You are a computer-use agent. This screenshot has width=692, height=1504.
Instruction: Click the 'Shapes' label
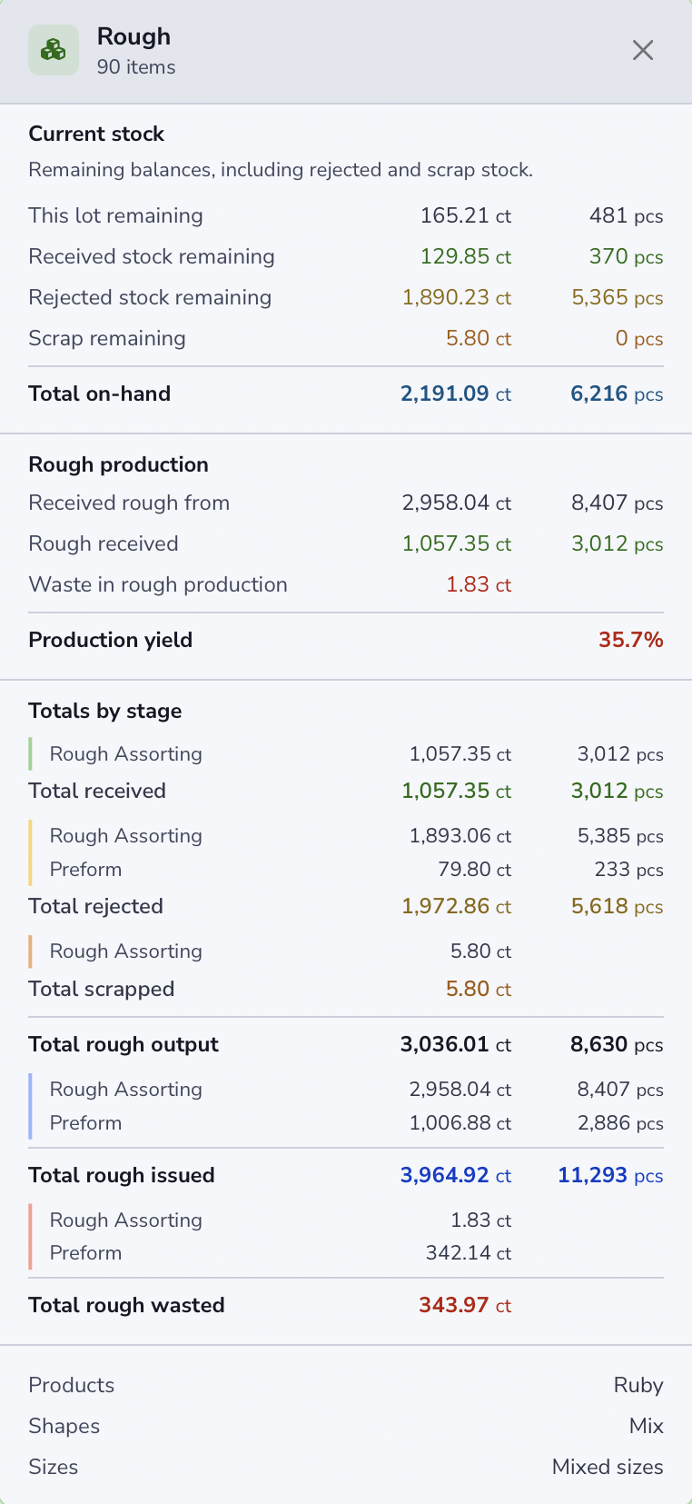pyautogui.click(x=64, y=1426)
